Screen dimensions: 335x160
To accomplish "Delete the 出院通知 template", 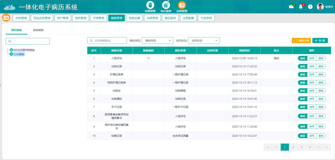I will 321,99.
